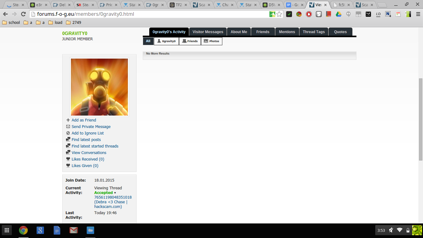
Task: Filter activity to Friends only
Action: pos(190,41)
